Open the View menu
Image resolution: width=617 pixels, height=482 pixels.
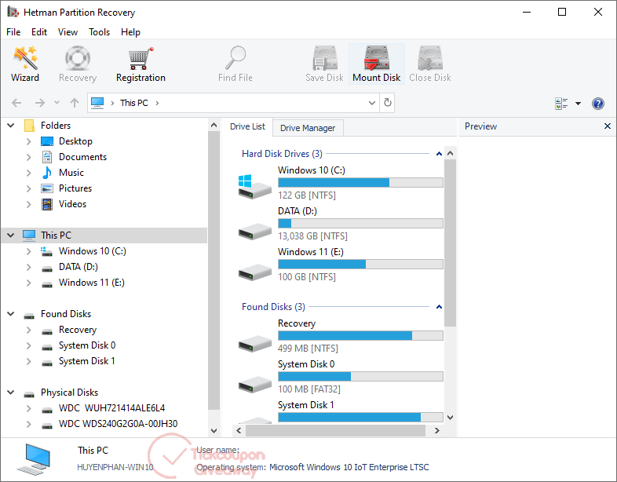[x=68, y=32]
